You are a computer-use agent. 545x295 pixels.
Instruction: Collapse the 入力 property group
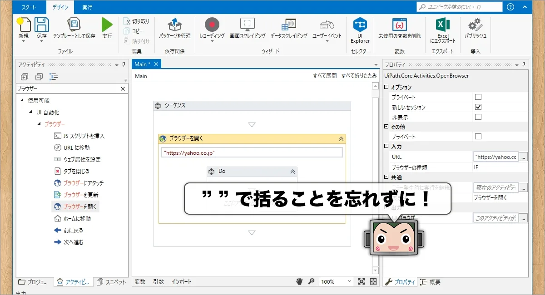(386, 147)
